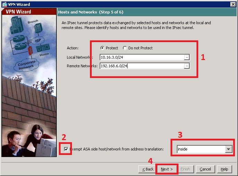This screenshot has height=176, width=238.
Task: Open the Local Network browse ellipsis button
Action: click(x=187, y=57)
